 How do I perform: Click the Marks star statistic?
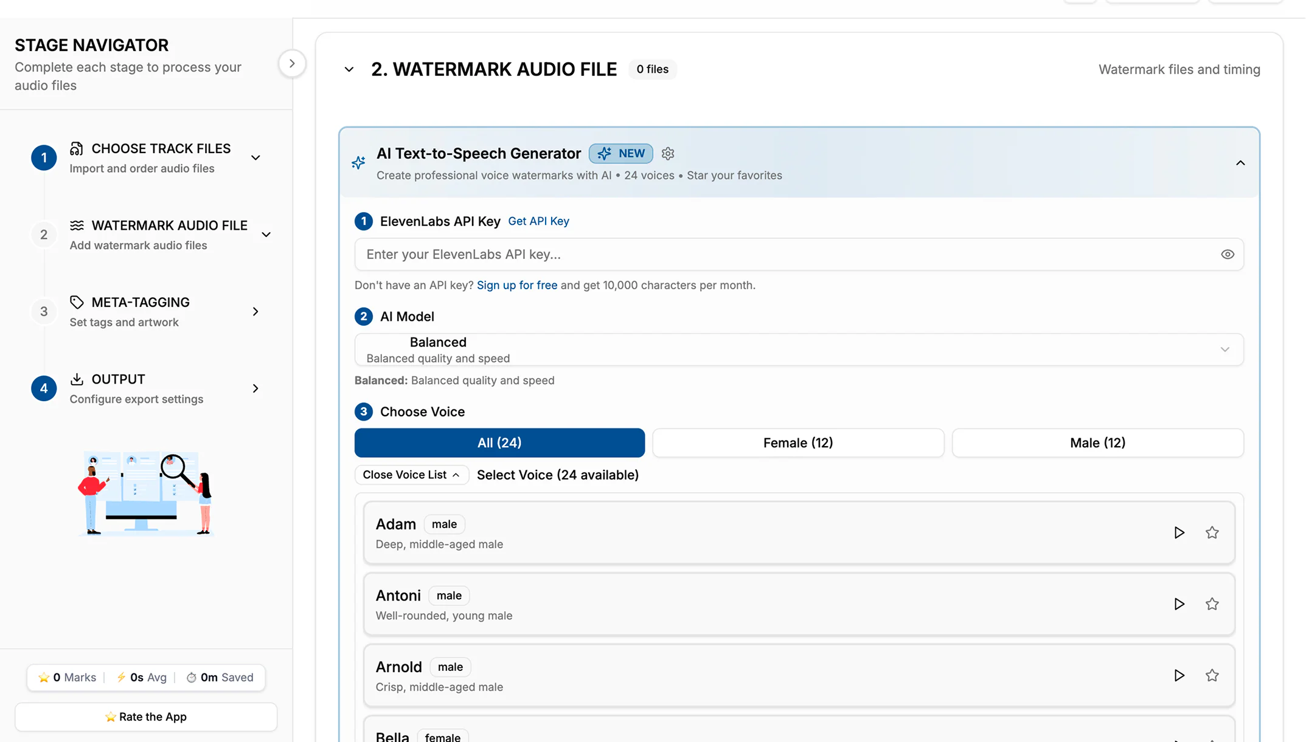67,678
